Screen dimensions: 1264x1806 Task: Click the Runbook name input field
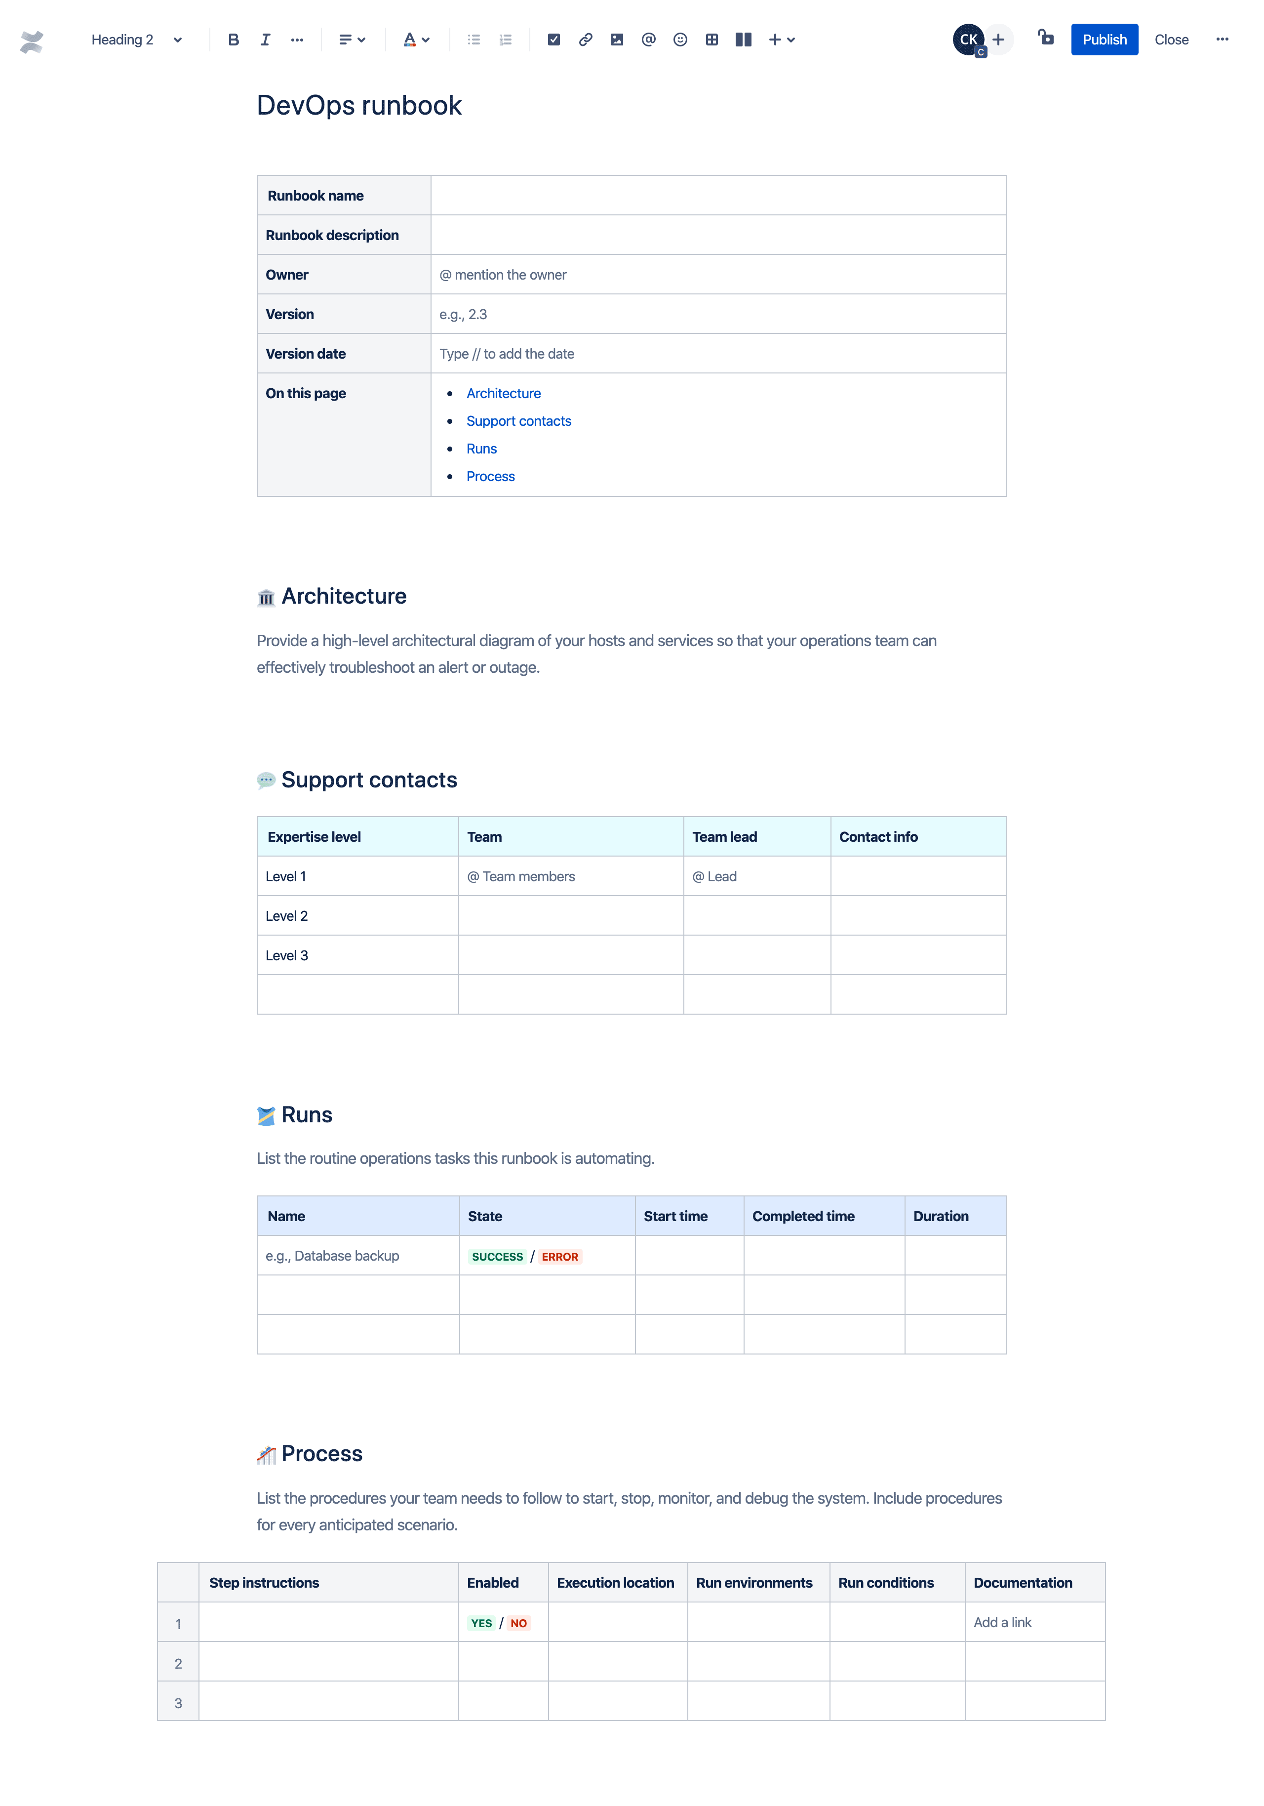point(719,195)
